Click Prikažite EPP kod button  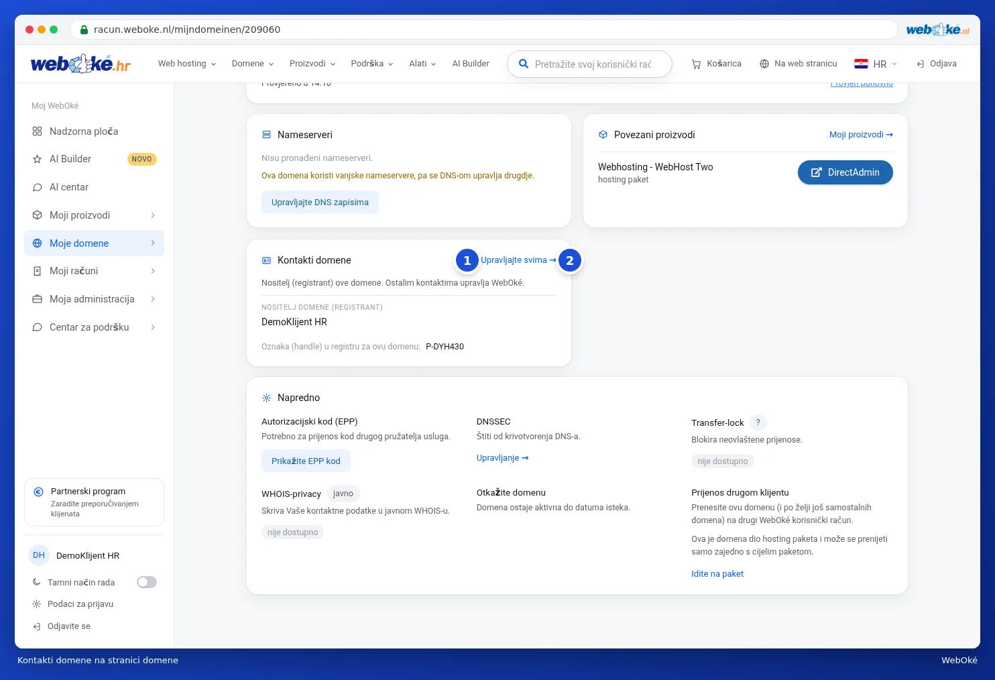306,461
